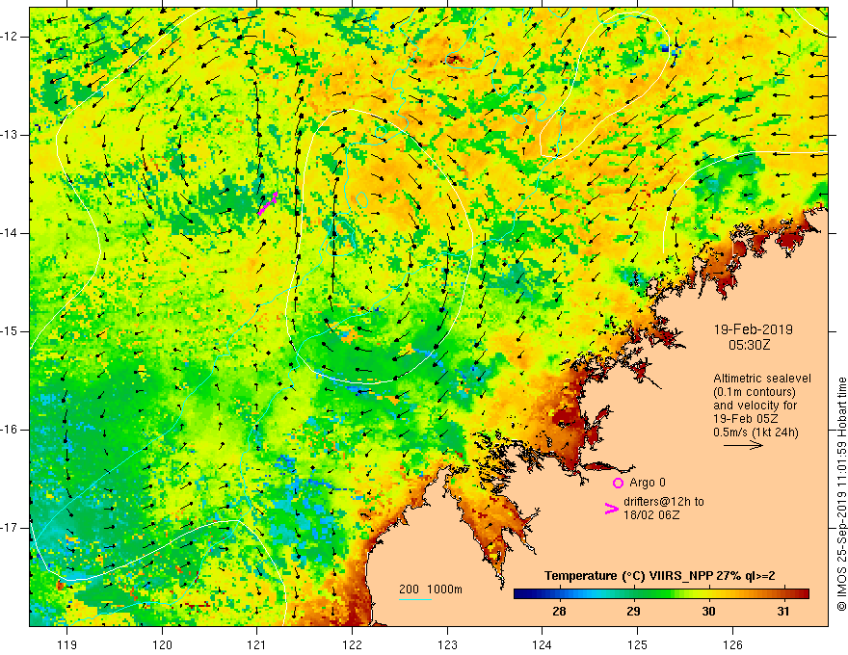848x655 pixels.
Task: Click latitude axis label -13
Action: (x=10, y=135)
